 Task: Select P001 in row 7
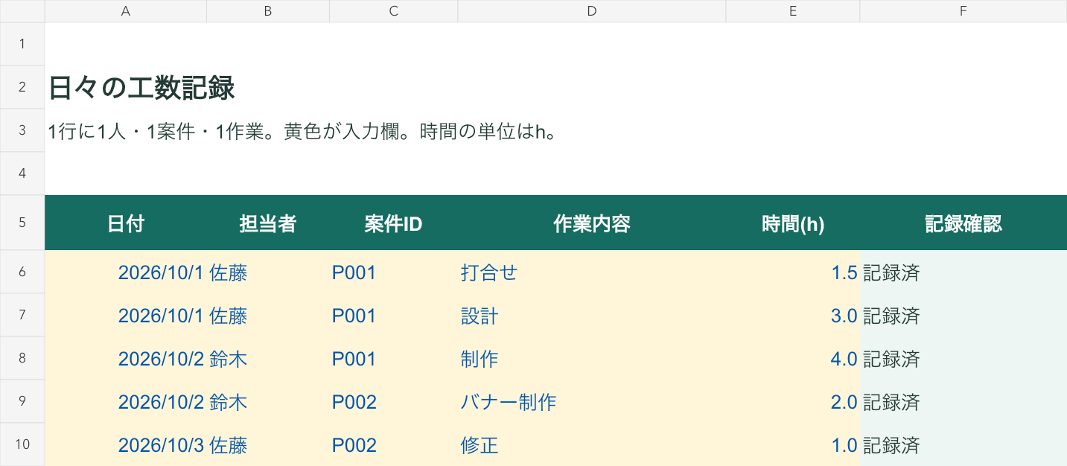tap(394, 315)
